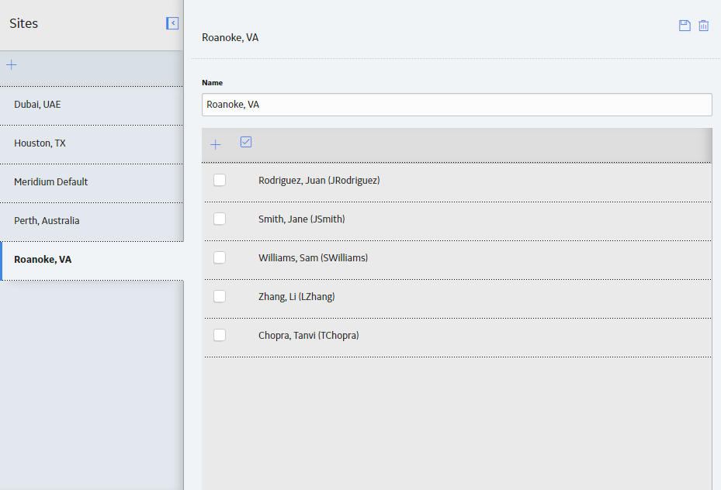Check the box for Zhang, Li
The width and height of the screenshot is (721, 490).
220,296
